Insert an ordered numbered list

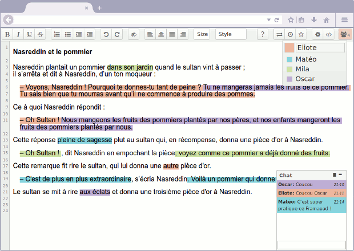pyautogui.click(x=57, y=34)
